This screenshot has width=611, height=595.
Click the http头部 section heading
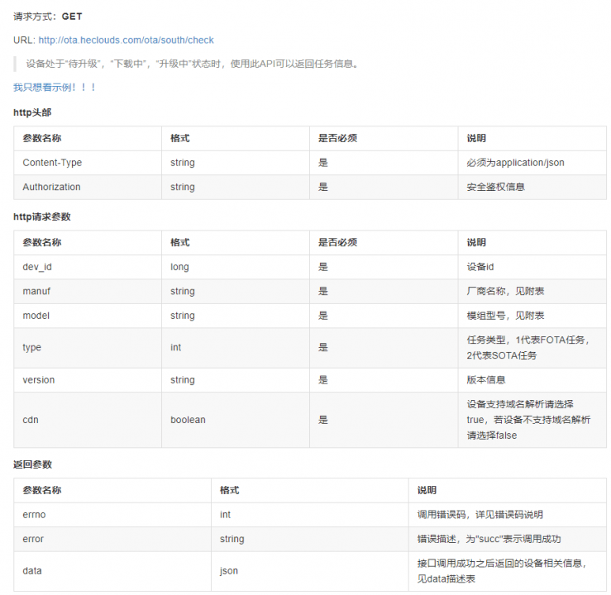point(32,112)
